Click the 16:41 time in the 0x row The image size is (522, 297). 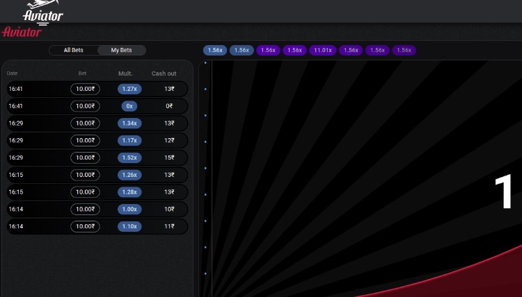(15, 106)
